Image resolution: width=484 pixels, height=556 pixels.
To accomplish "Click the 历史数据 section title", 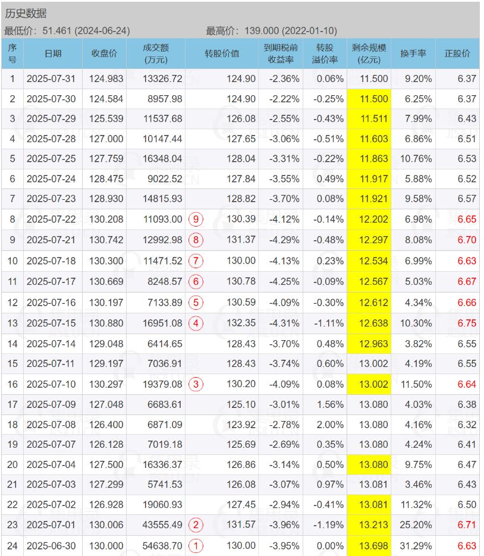I will 26,13.
